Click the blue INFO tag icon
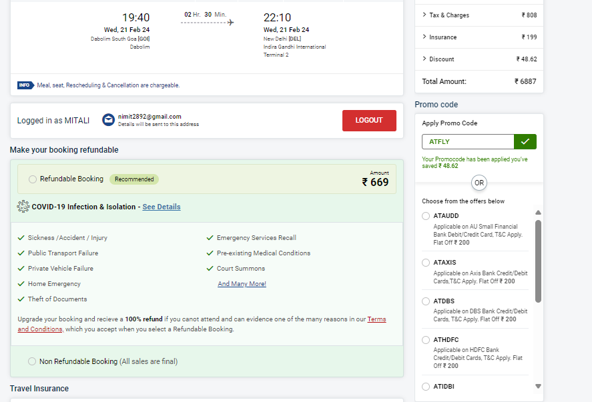The height and width of the screenshot is (402, 592). (x=25, y=85)
